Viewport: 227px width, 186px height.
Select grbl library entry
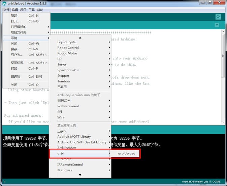click(x=80, y=153)
